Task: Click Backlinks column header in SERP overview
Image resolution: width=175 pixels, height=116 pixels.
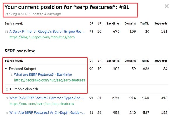Action: (x=113, y=61)
